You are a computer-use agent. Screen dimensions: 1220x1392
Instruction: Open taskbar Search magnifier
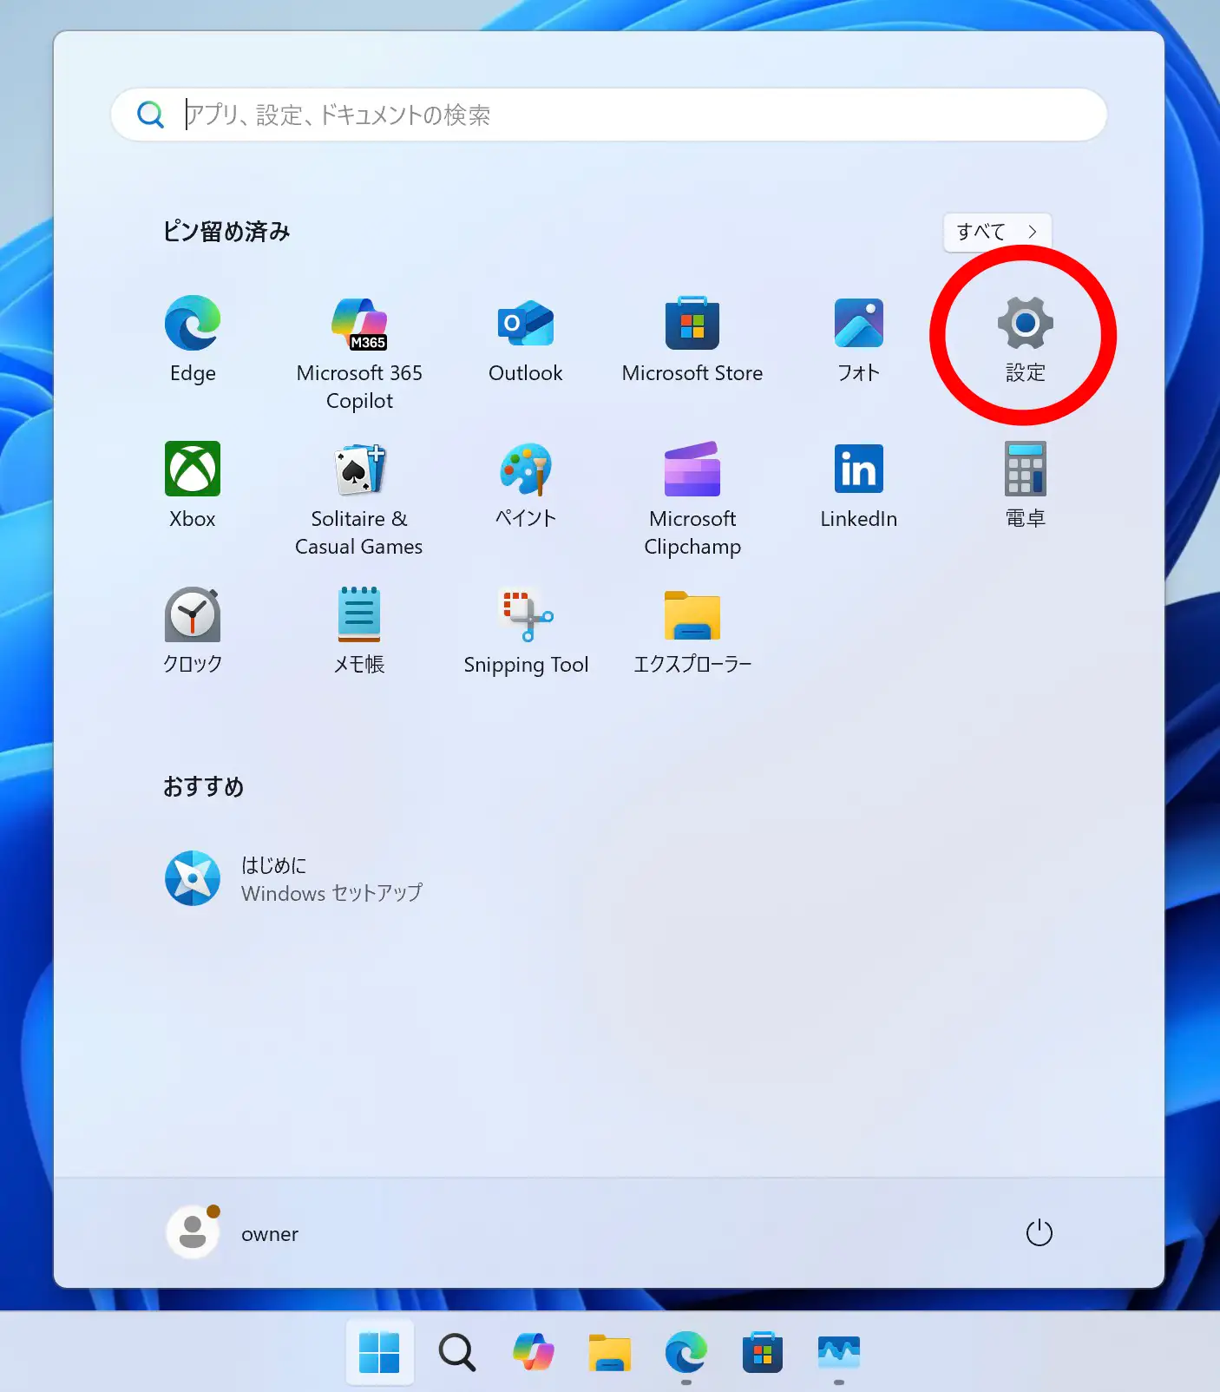456,1352
